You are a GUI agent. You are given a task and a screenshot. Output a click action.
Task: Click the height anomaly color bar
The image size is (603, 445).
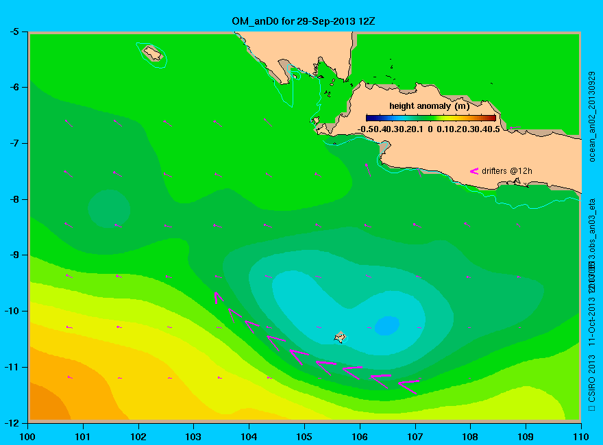431,118
